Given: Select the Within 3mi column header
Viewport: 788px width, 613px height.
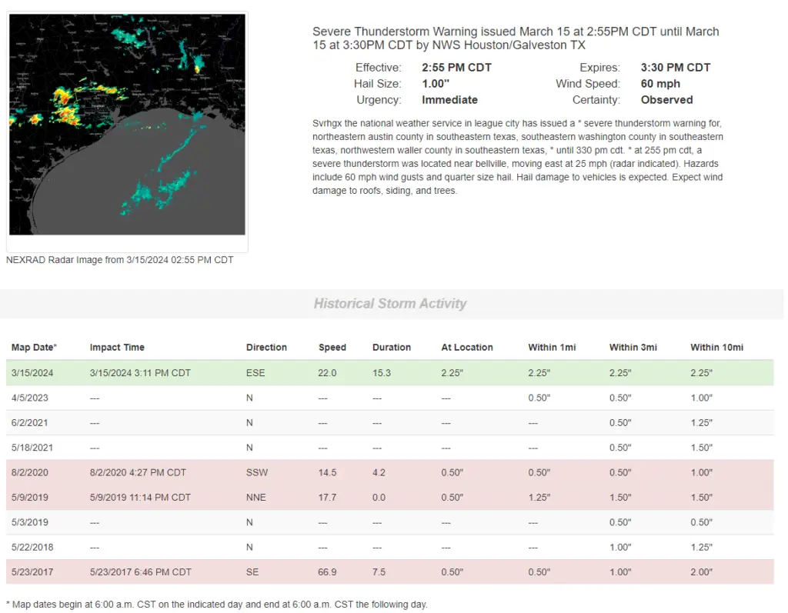Looking at the screenshot, I should coord(633,348).
